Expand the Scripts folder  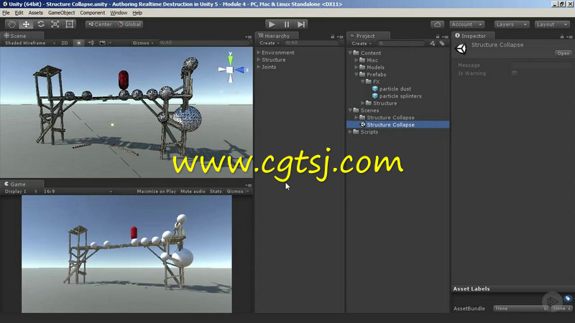coord(350,132)
